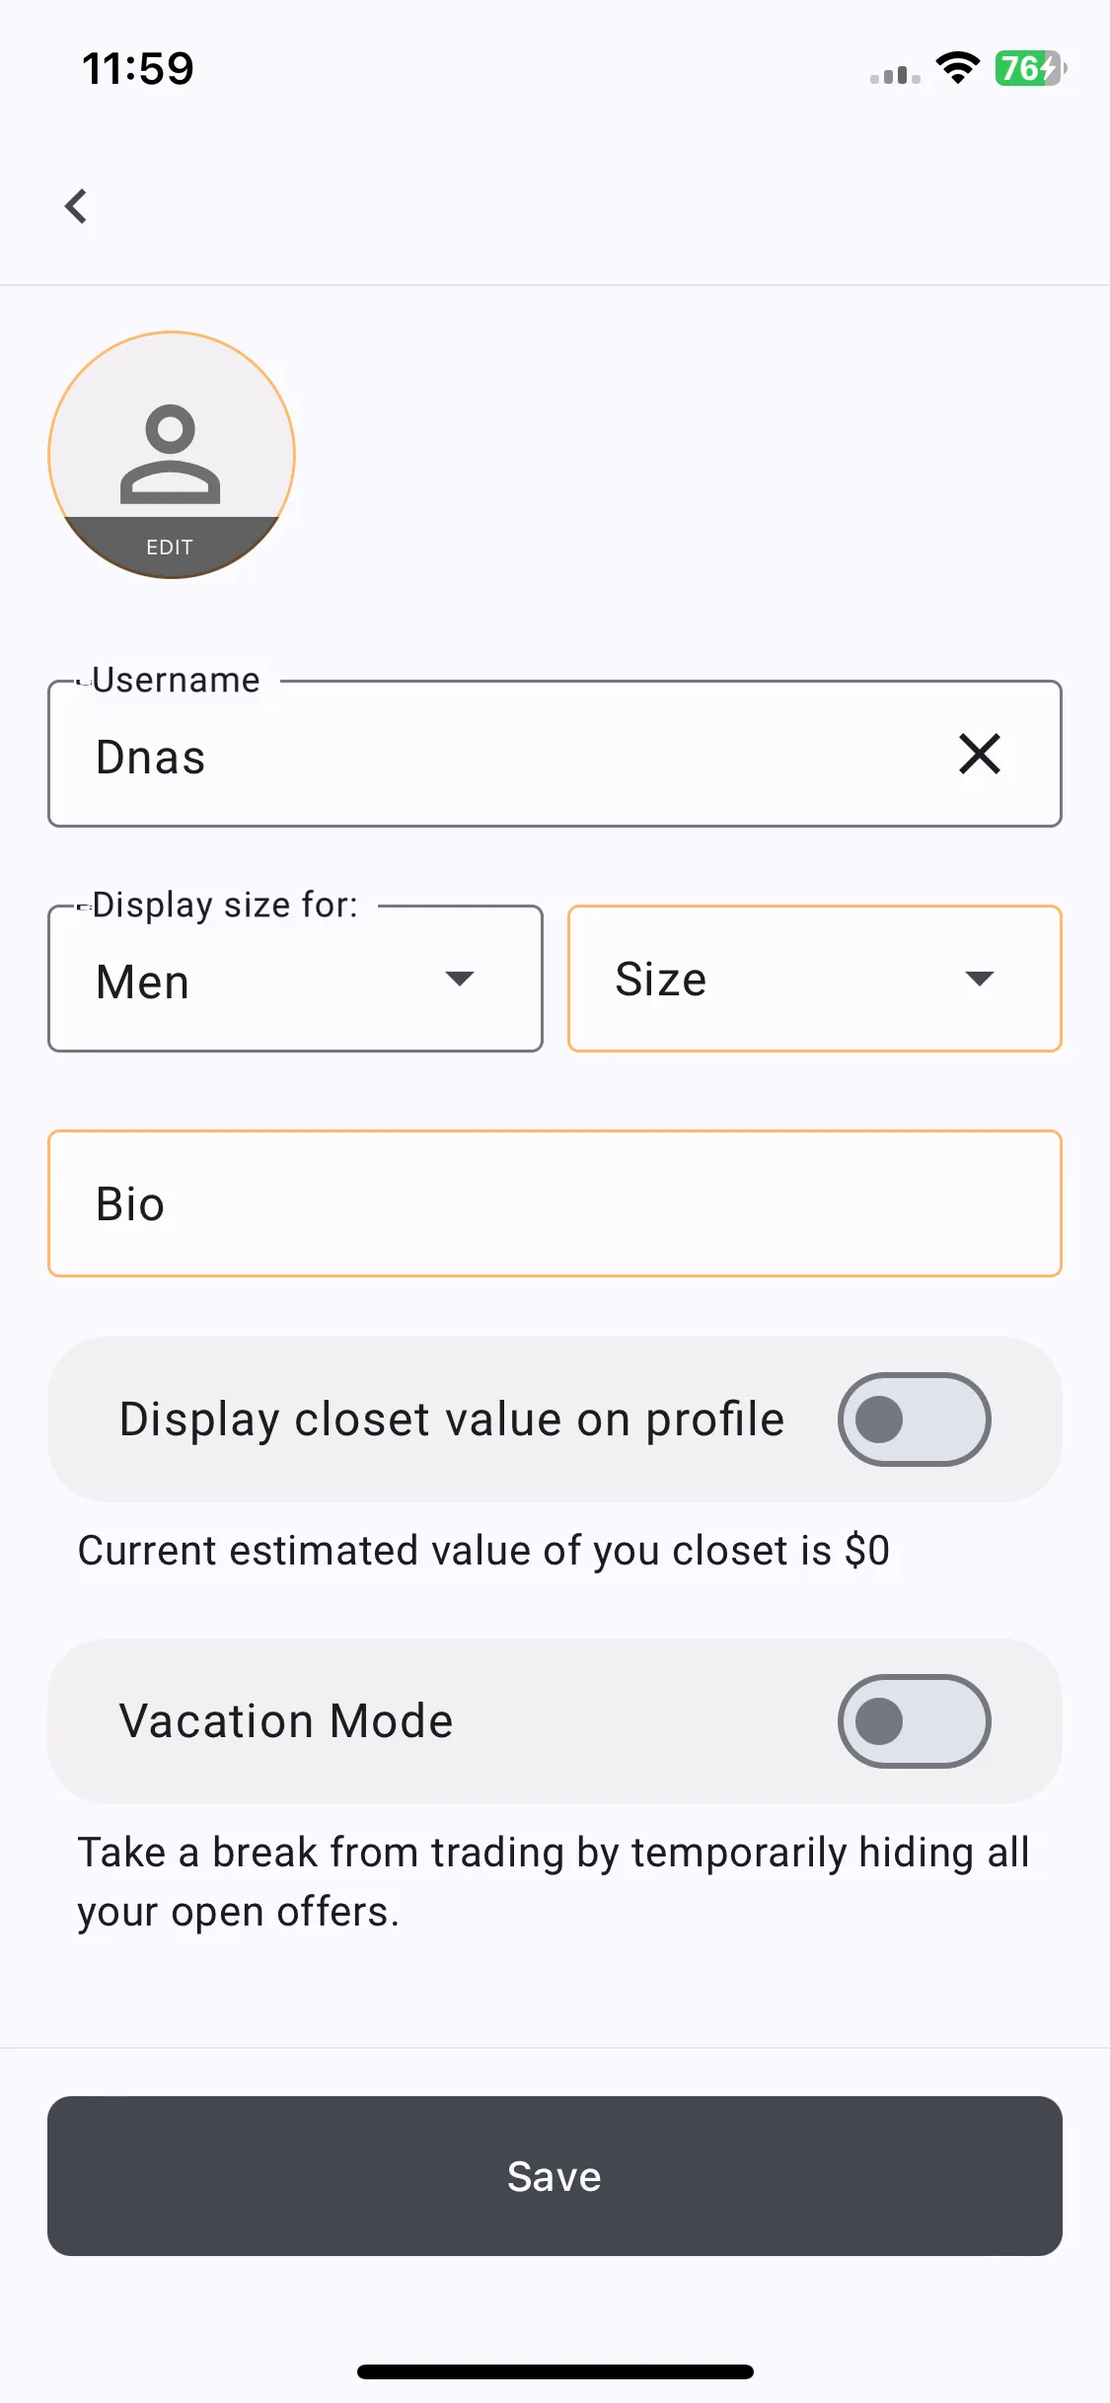Check the Wi-Fi status icon
The height and width of the screenshot is (2403, 1110).
957,68
